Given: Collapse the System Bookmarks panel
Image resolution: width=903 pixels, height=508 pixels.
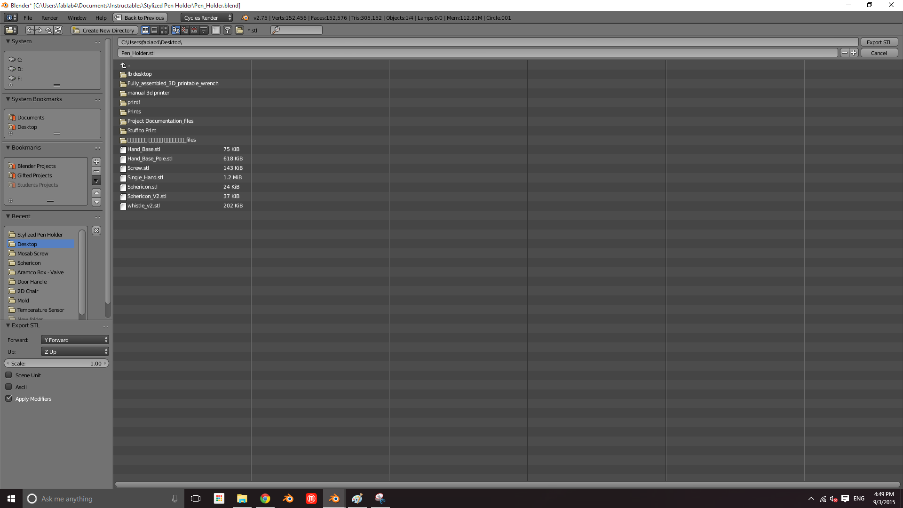Looking at the screenshot, I should coord(8,99).
